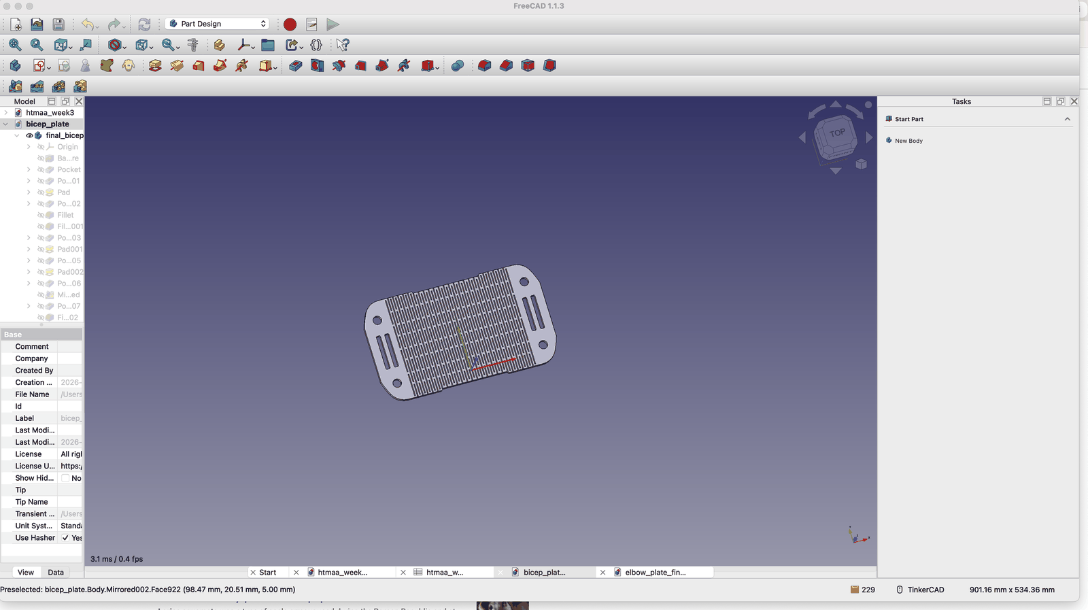Click the TOP face of navigation cube
This screenshot has height=610, width=1088.
(836, 133)
